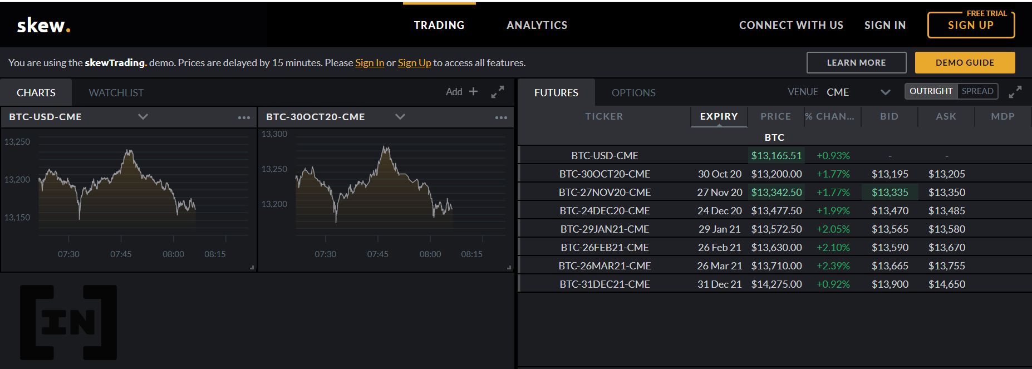Open the Options tab
The width and height of the screenshot is (1032, 369).
click(633, 92)
